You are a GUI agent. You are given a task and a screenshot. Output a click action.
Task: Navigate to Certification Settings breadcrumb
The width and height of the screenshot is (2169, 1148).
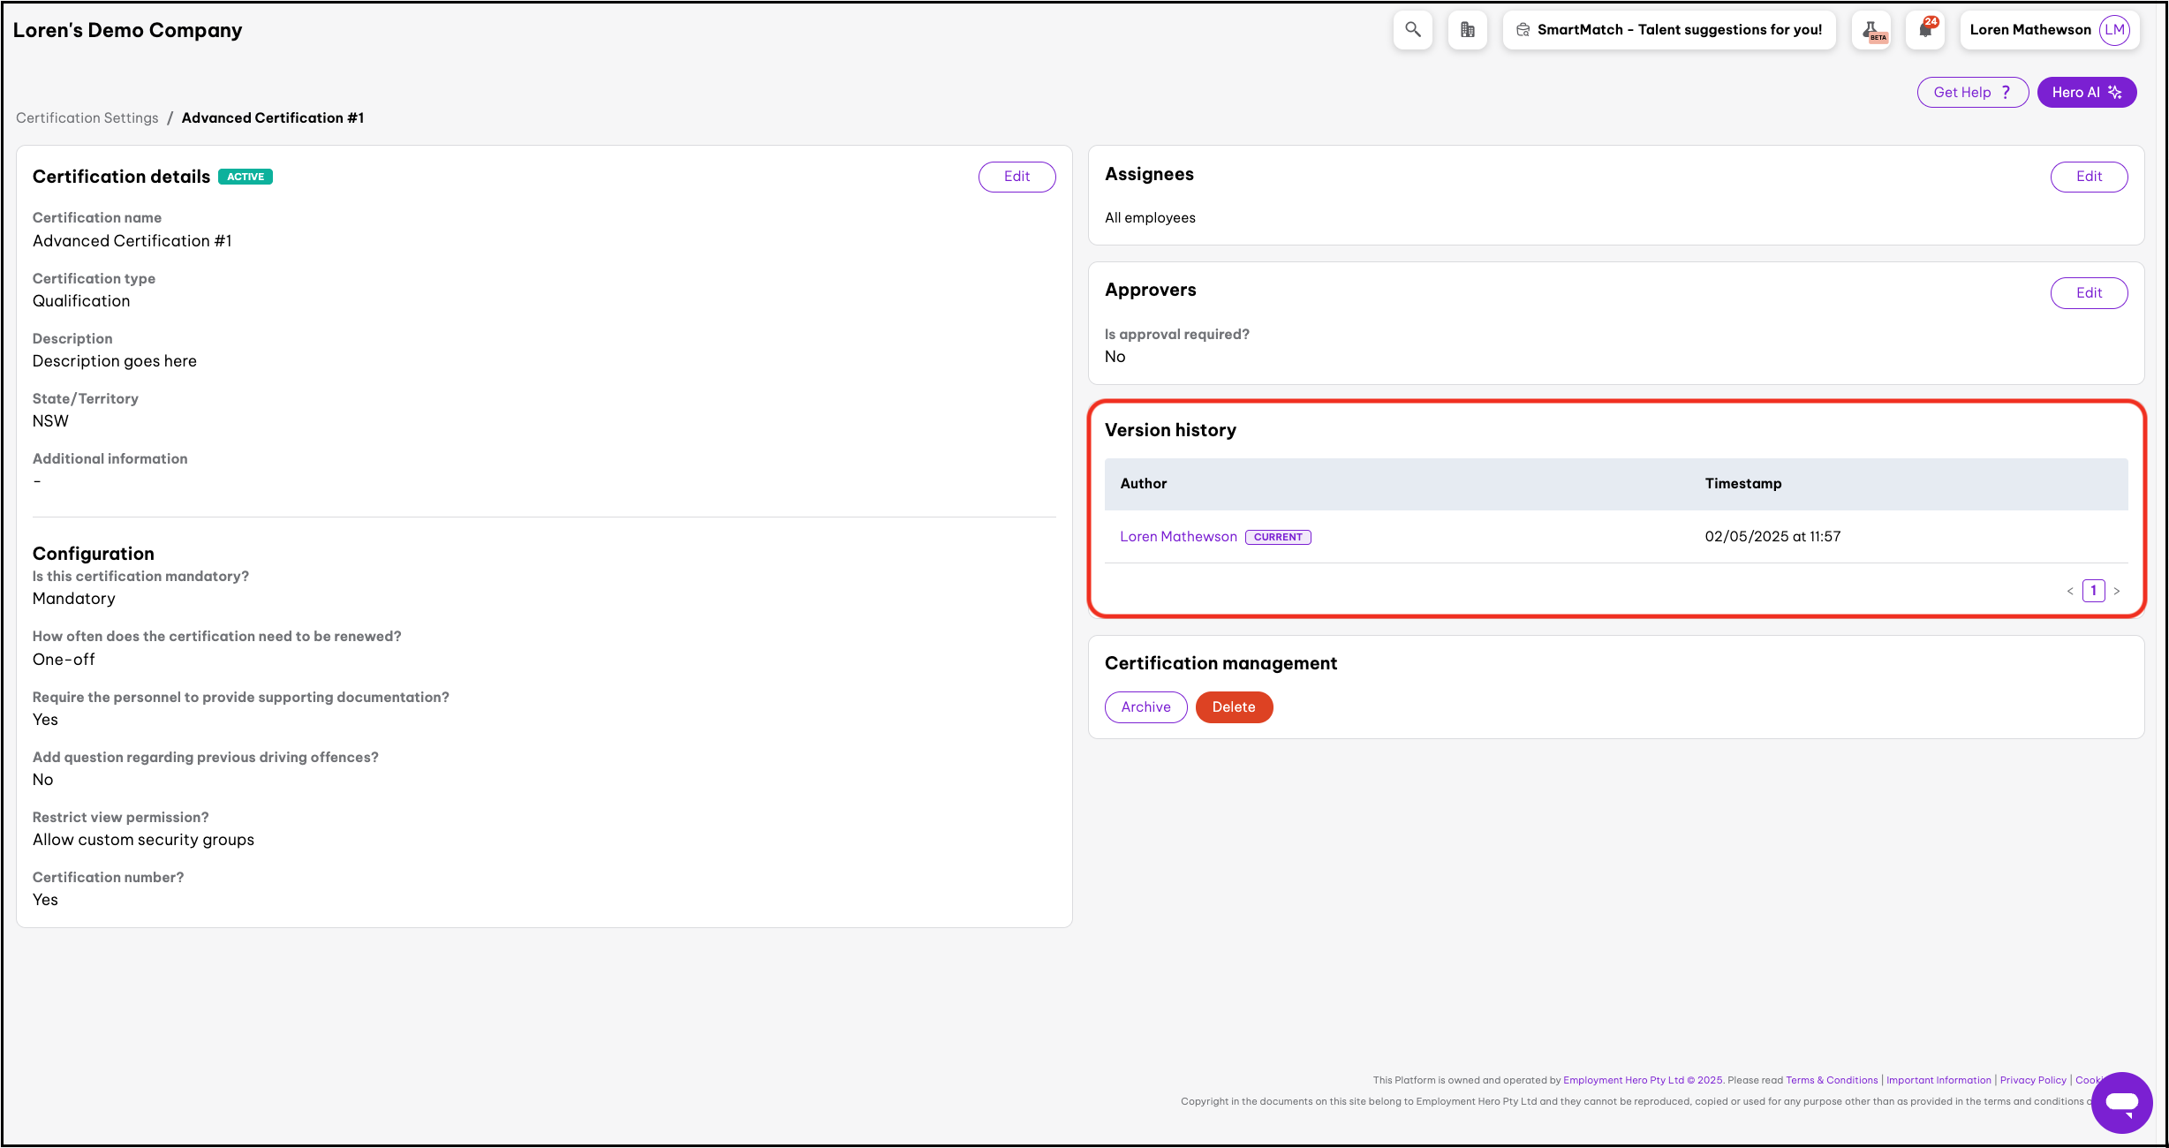[x=87, y=118]
